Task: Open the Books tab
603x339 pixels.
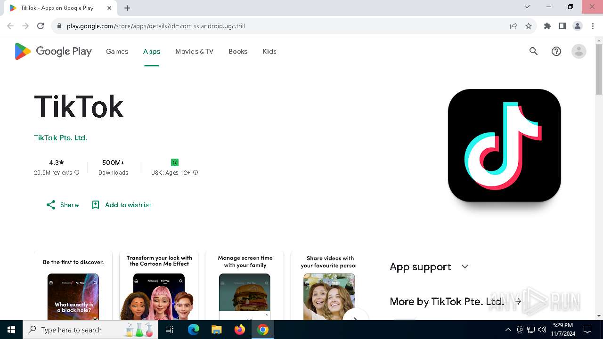Action: coord(238,51)
